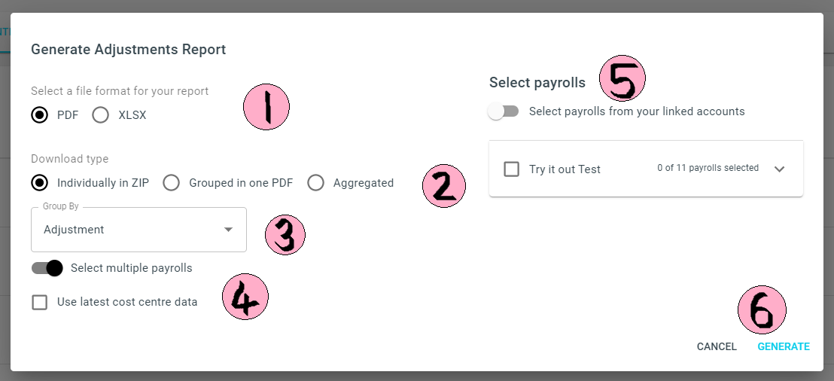Tick the Try it out Test checkbox

click(512, 169)
